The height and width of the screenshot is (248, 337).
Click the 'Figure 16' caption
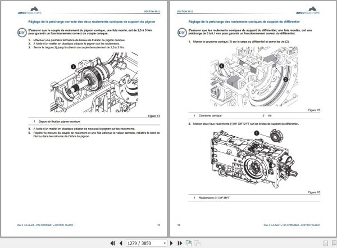click(314, 192)
